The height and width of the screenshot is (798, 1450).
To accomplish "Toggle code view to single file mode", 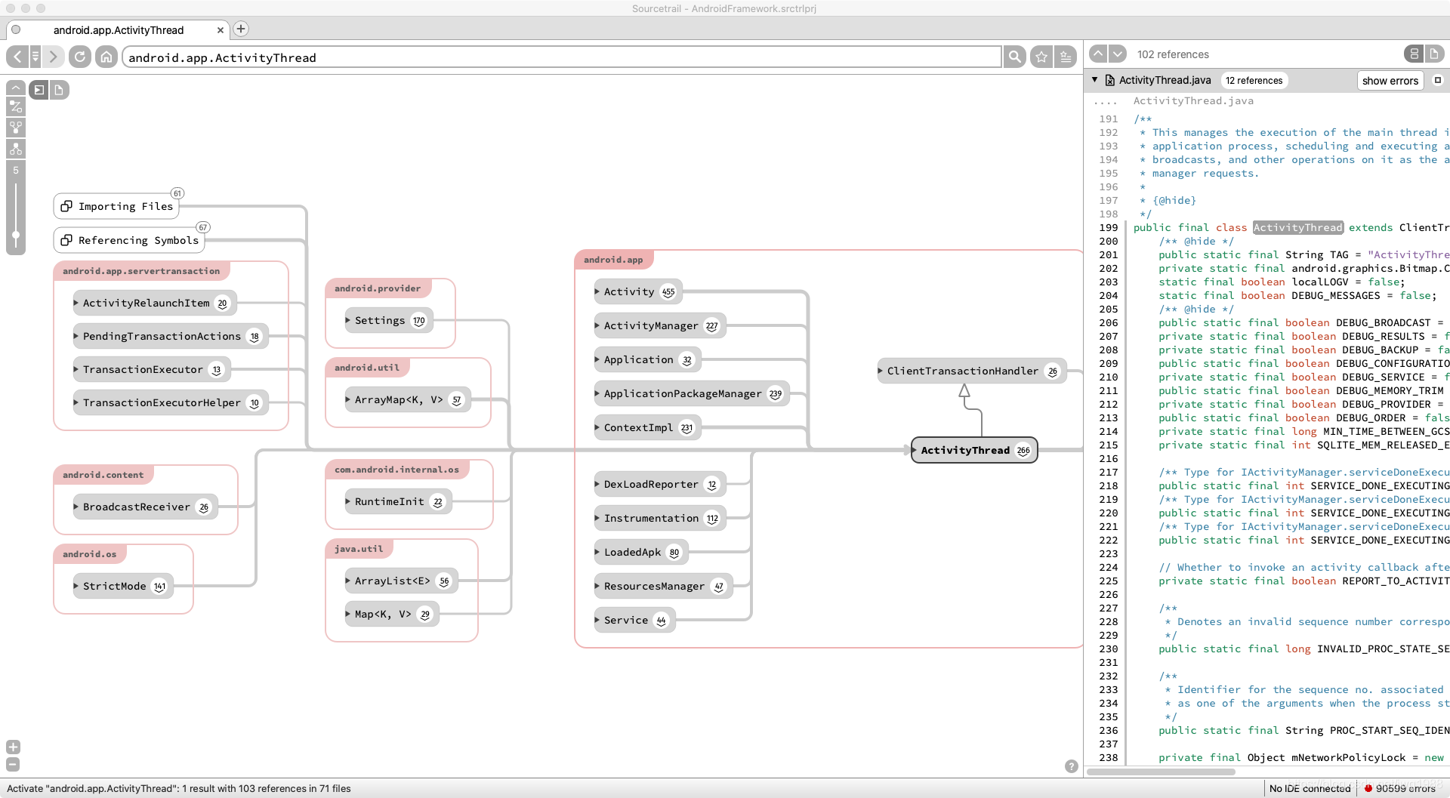I will 1433,54.
